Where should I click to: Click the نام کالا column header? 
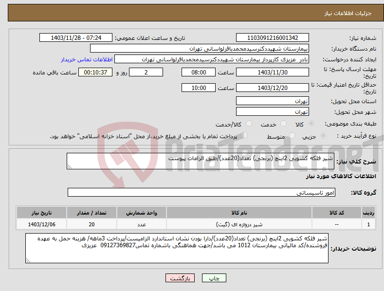pos(239,213)
